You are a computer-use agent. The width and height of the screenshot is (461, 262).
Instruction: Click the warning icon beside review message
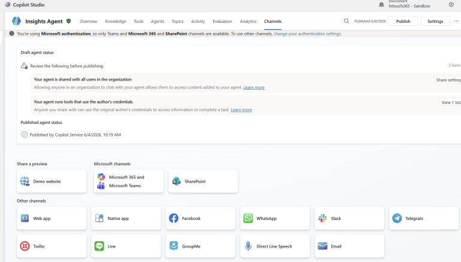pos(24,65)
